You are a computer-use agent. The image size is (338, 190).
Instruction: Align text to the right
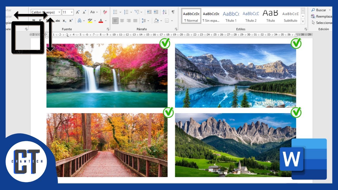(129, 21)
